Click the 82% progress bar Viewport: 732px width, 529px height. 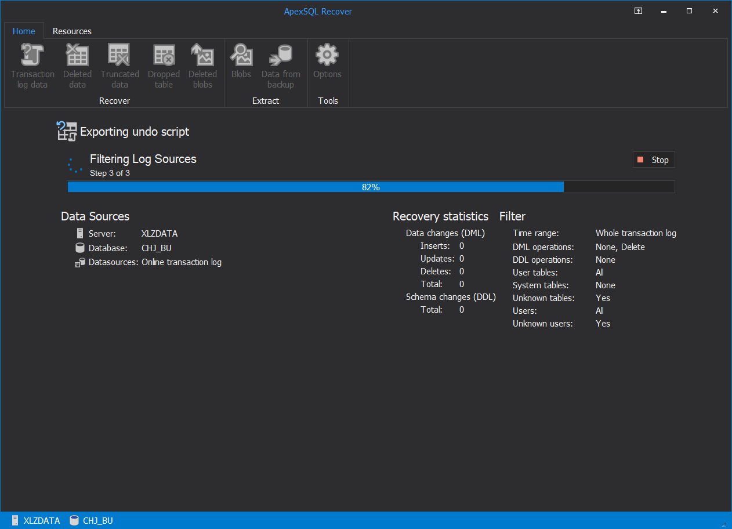tap(371, 186)
